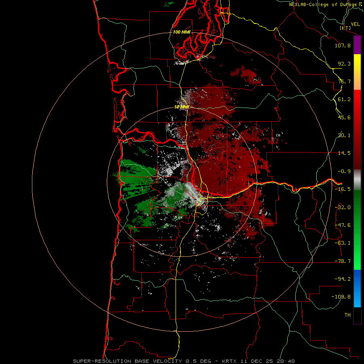Click the 61.2 legend value
Viewport: 364px width, 364px height.
pyautogui.click(x=344, y=99)
